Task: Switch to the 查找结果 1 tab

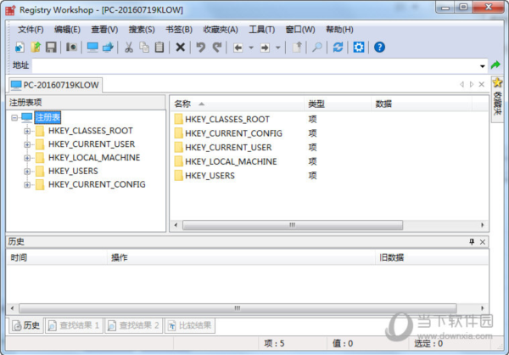Action: click(74, 325)
